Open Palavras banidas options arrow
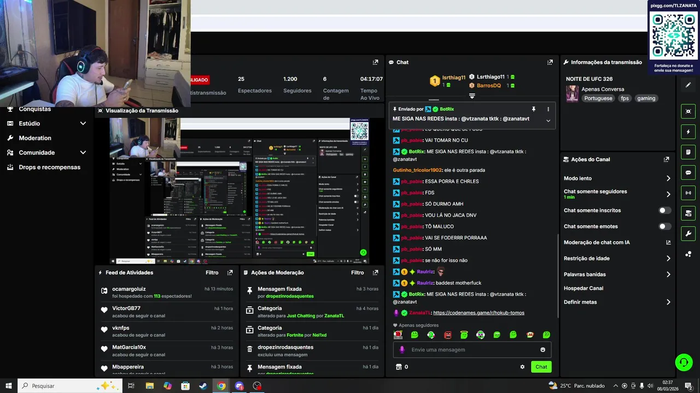Image resolution: width=700 pixels, height=393 pixels. pos(668,275)
